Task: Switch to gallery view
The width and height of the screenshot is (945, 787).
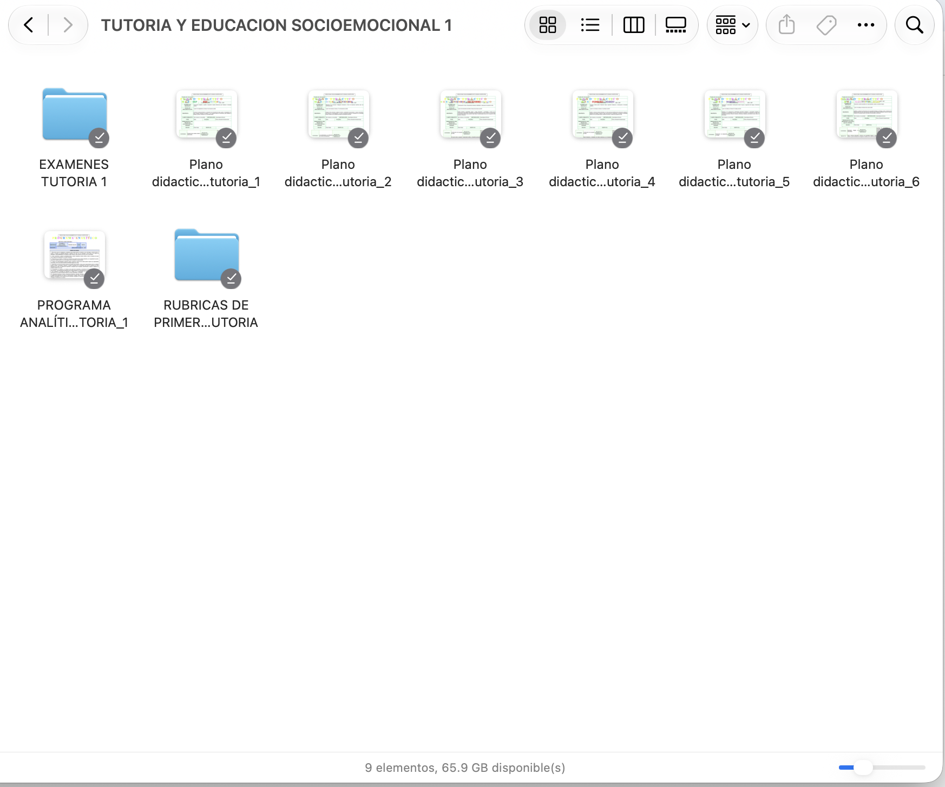Action: 675,25
